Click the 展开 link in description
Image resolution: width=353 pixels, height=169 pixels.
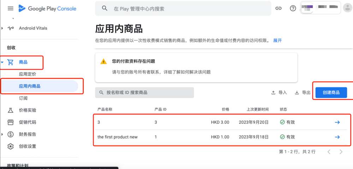coord(277,40)
